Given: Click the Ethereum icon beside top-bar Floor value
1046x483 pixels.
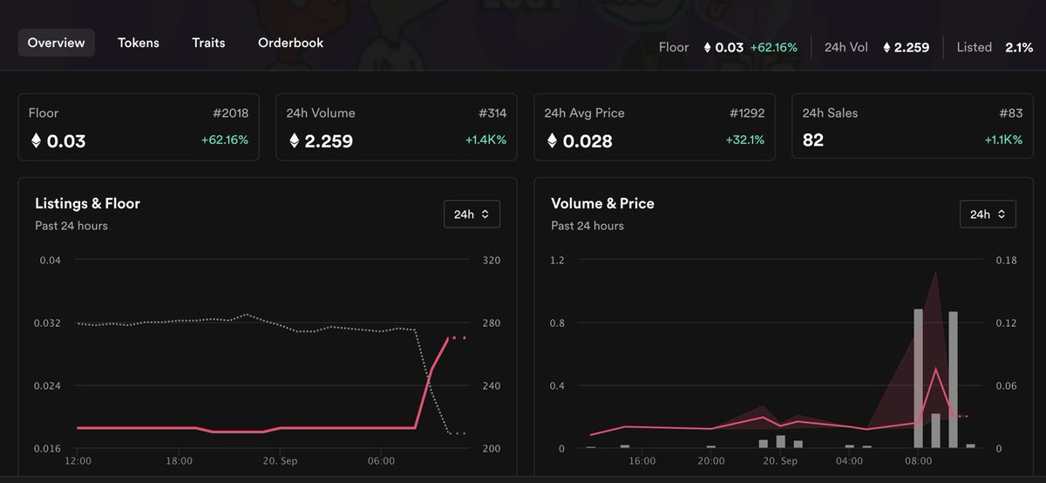Looking at the screenshot, I should point(707,47).
